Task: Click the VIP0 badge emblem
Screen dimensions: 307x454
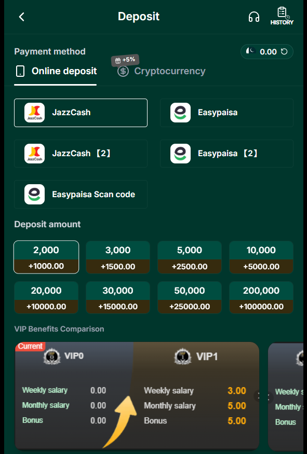Action: (52, 356)
